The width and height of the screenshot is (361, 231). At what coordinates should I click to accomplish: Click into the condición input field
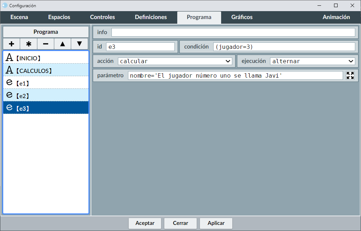tap(284, 47)
